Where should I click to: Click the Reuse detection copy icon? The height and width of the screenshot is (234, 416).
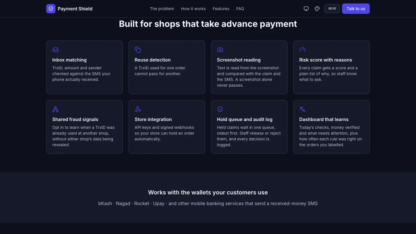click(138, 50)
